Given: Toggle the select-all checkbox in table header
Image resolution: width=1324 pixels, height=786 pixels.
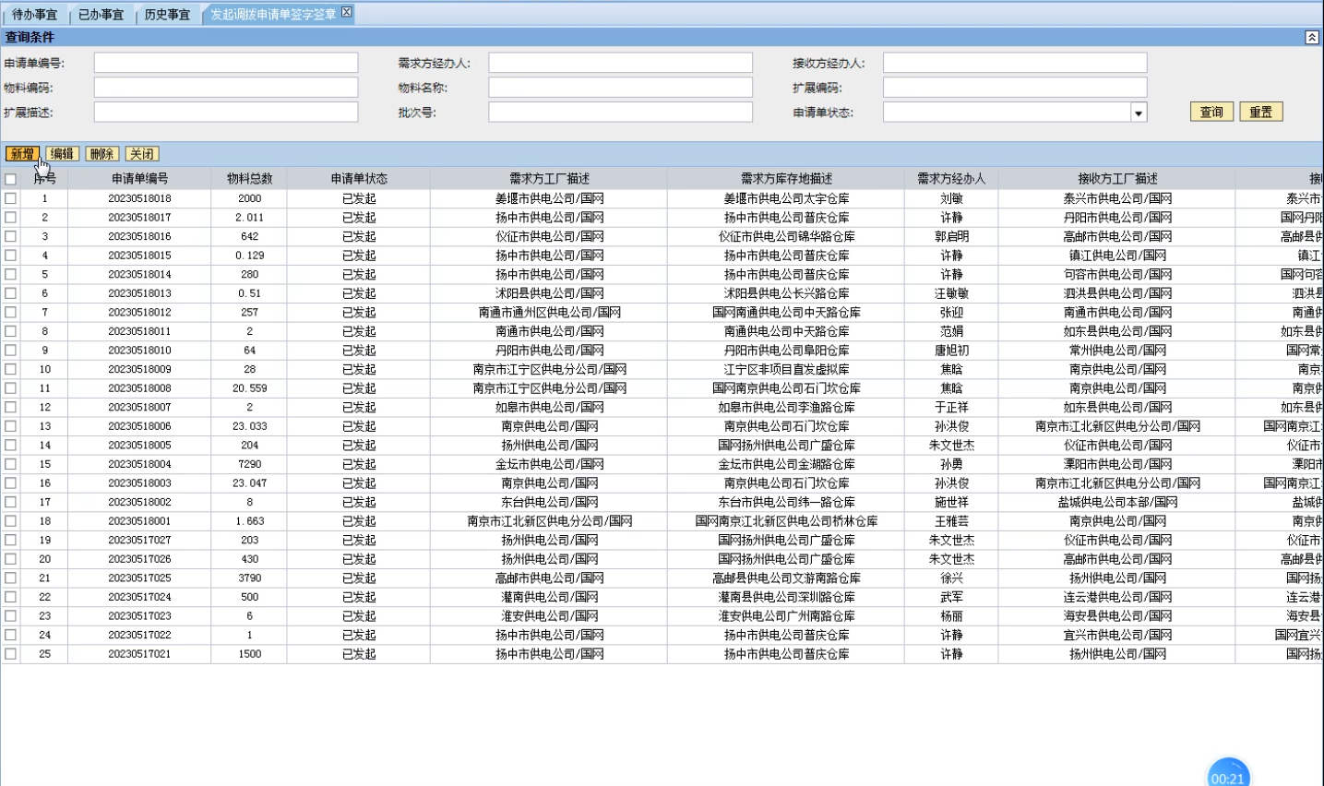Looking at the screenshot, I should (x=10, y=179).
